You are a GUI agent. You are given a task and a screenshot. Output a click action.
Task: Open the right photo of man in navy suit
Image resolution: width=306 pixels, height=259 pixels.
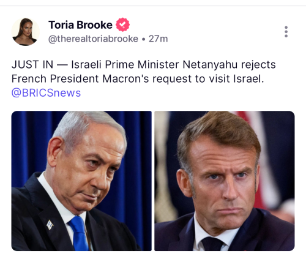point(225,181)
